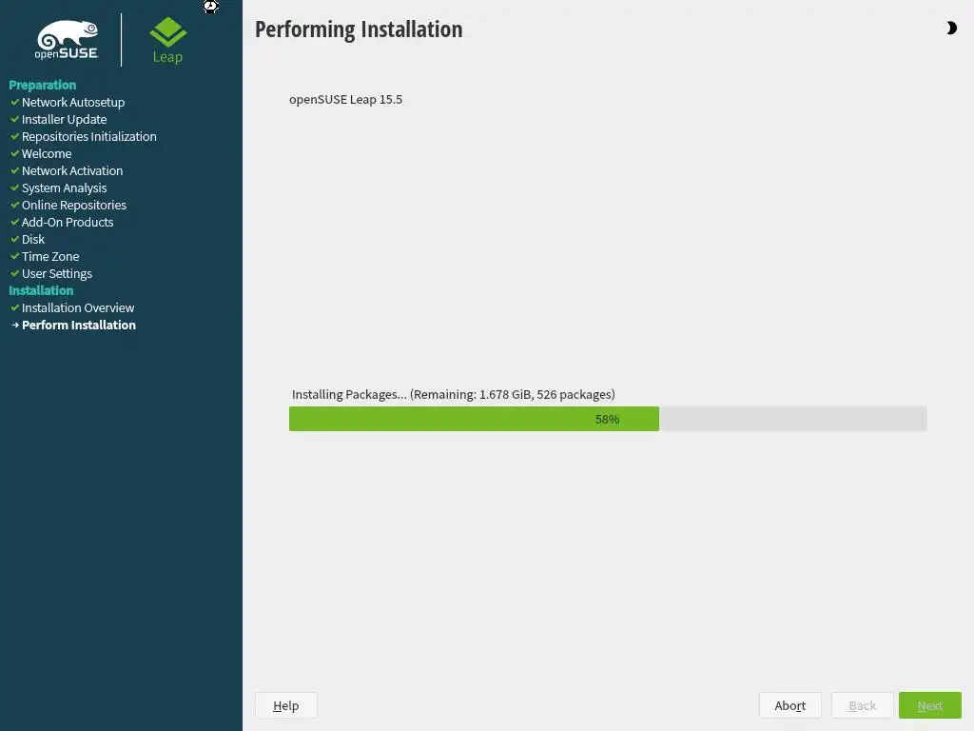
Task: Select Perform Installation in the sidebar
Action: click(79, 325)
